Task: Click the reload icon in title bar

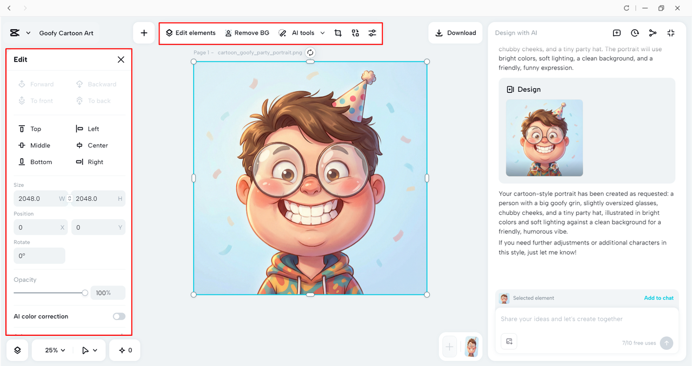Action: click(x=627, y=8)
